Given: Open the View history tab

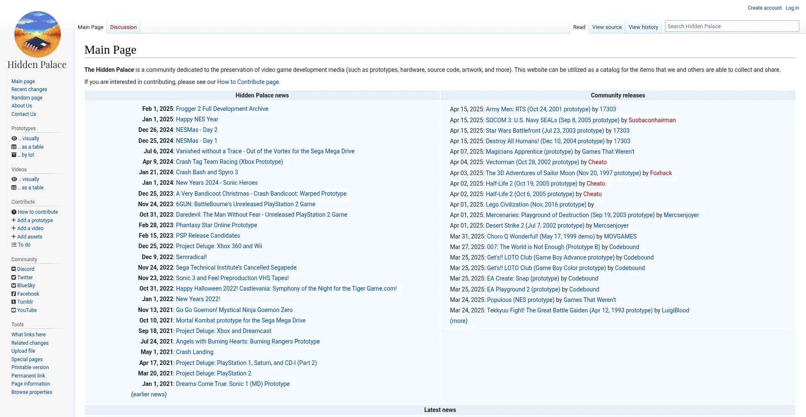Looking at the screenshot, I should (643, 27).
